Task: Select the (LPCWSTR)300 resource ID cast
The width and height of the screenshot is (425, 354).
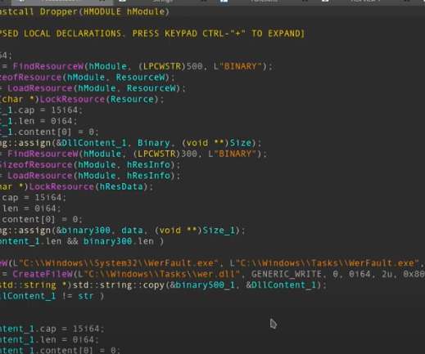Action: 165,154
